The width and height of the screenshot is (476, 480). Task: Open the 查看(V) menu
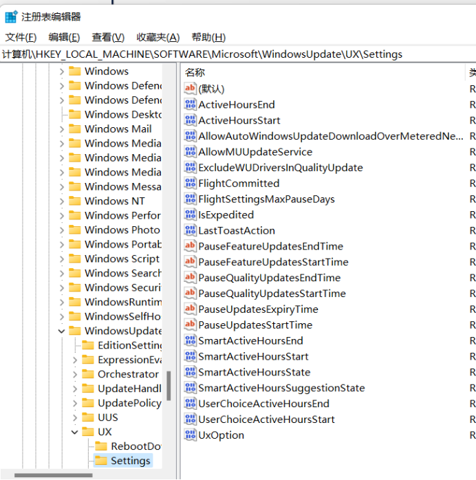pos(108,37)
